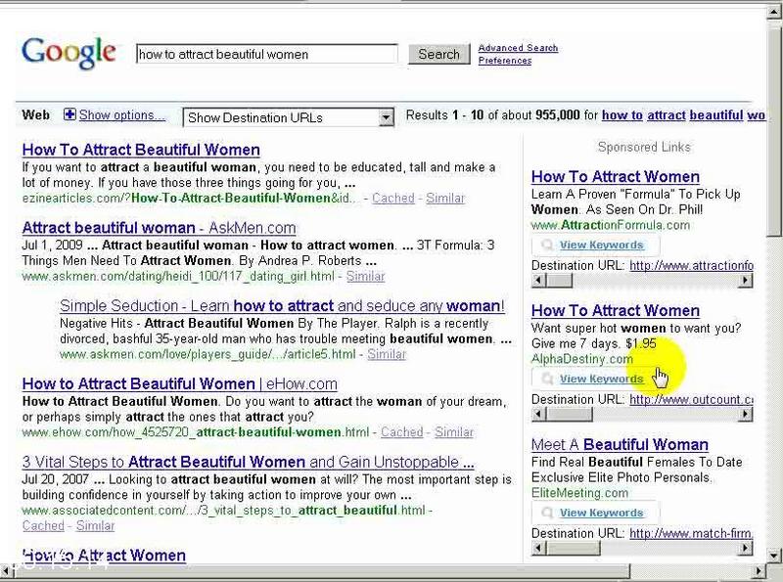This screenshot has height=582, width=783.
Task: Open Cached link for ezinearticles result
Action: point(393,199)
